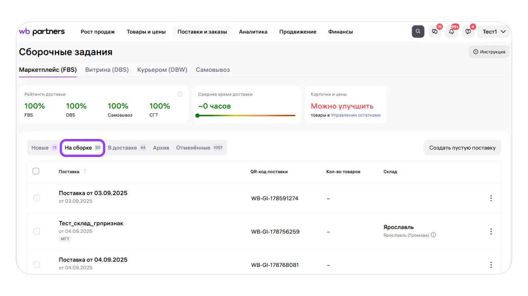Select checkbox for Тест_склад_грпризнак row

coord(37,231)
